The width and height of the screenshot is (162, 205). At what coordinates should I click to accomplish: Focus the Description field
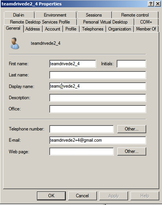pos(98,98)
